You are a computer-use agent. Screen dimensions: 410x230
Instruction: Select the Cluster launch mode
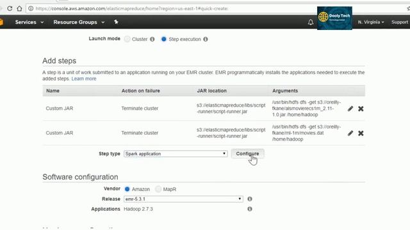coord(127,39)
